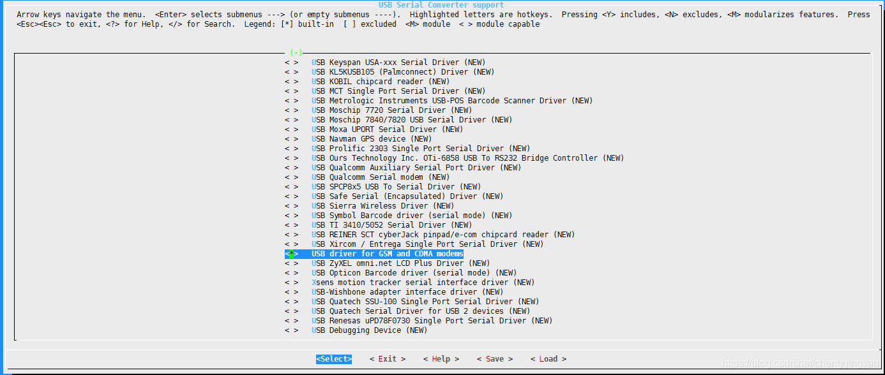Select USB-Wishbone adapter interface driver
This screenshot has width=885, height=375.
[x=407, y=292]
